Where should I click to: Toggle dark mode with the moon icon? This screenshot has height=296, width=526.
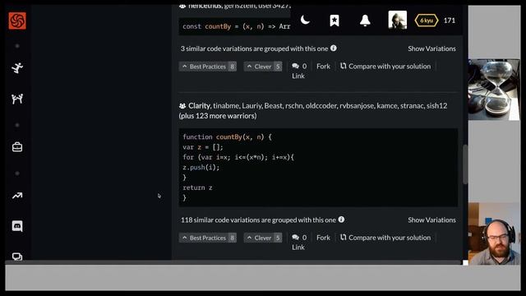(x=305, y=21)
